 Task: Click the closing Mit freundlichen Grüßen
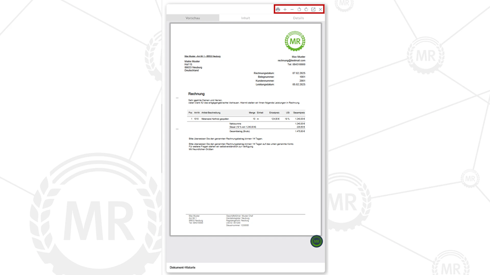[x=201, y=149]
